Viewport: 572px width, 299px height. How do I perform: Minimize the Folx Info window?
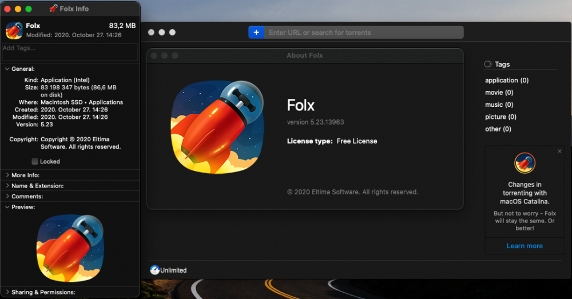[18, 9]
